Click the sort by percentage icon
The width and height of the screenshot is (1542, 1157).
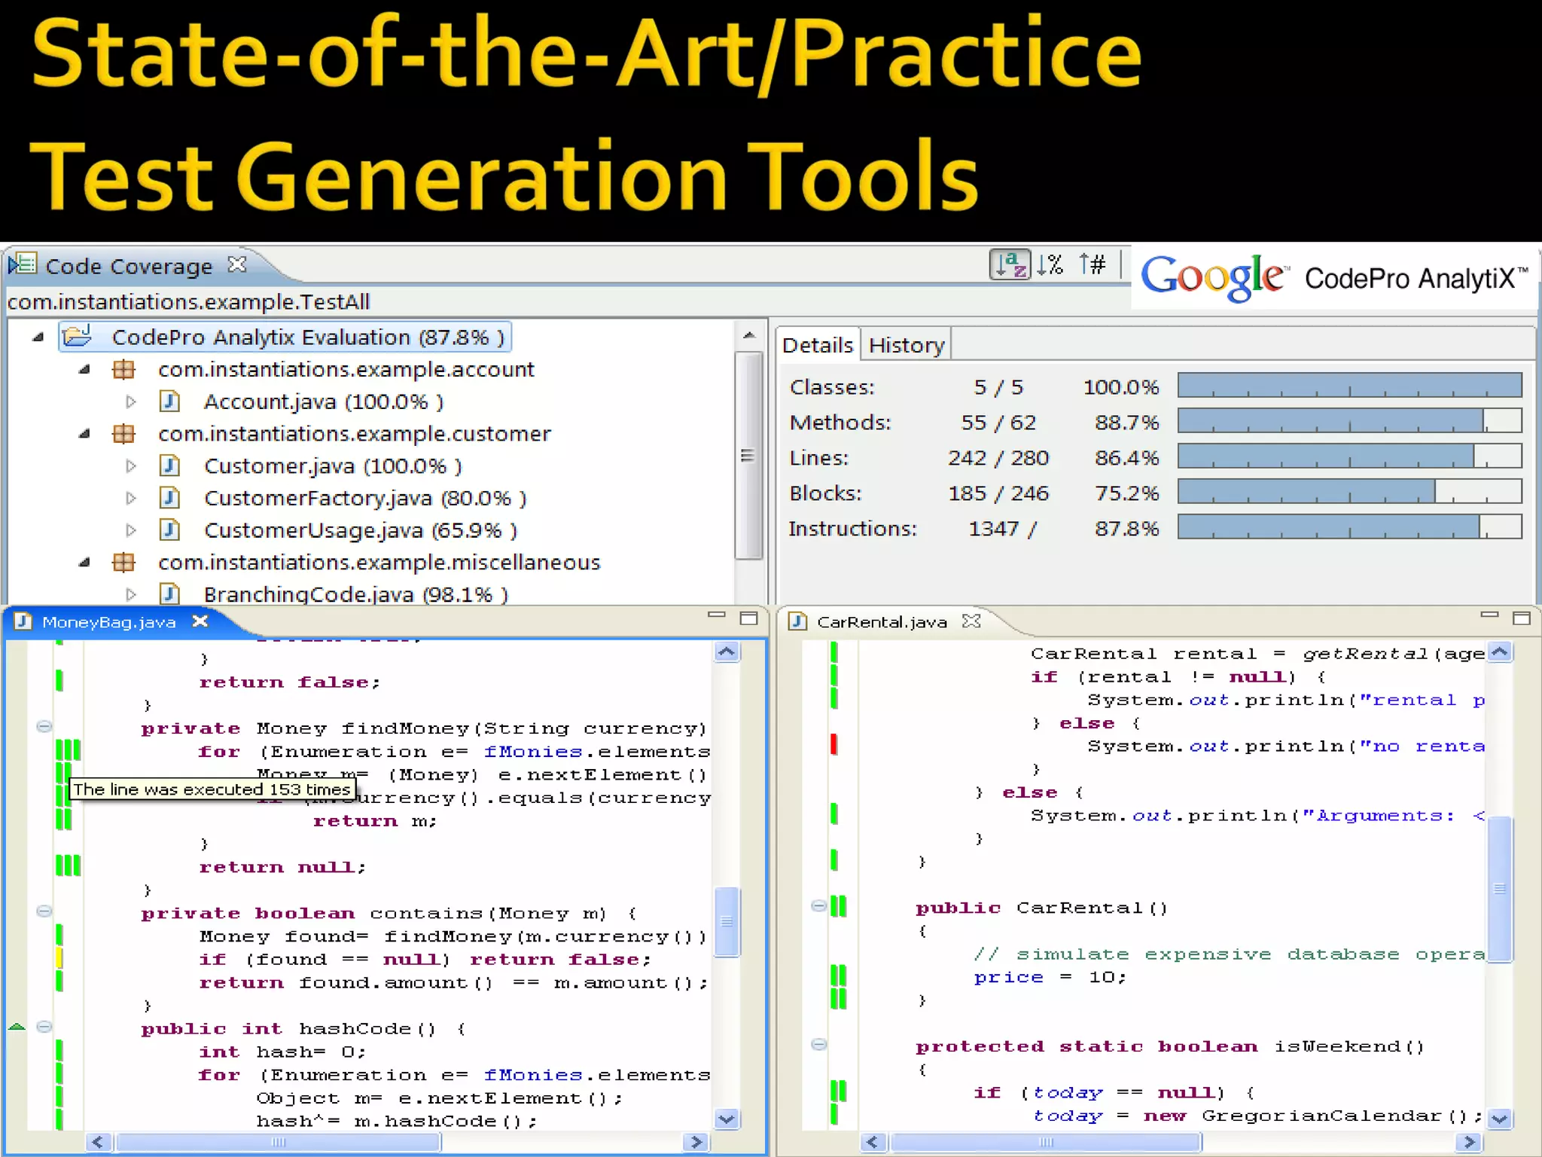pos(1050,264)
